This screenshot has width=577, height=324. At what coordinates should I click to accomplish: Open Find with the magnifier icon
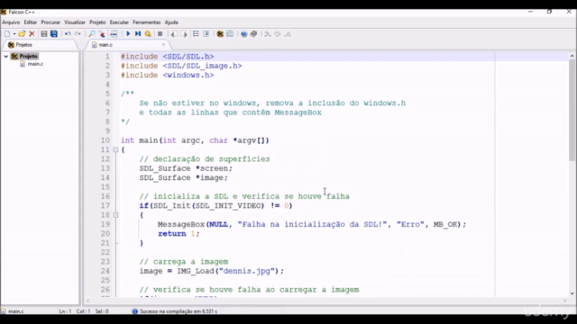click(92, 34)
